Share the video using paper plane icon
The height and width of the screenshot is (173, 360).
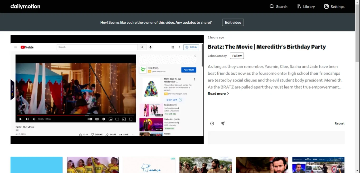click(x=223, y=123)
